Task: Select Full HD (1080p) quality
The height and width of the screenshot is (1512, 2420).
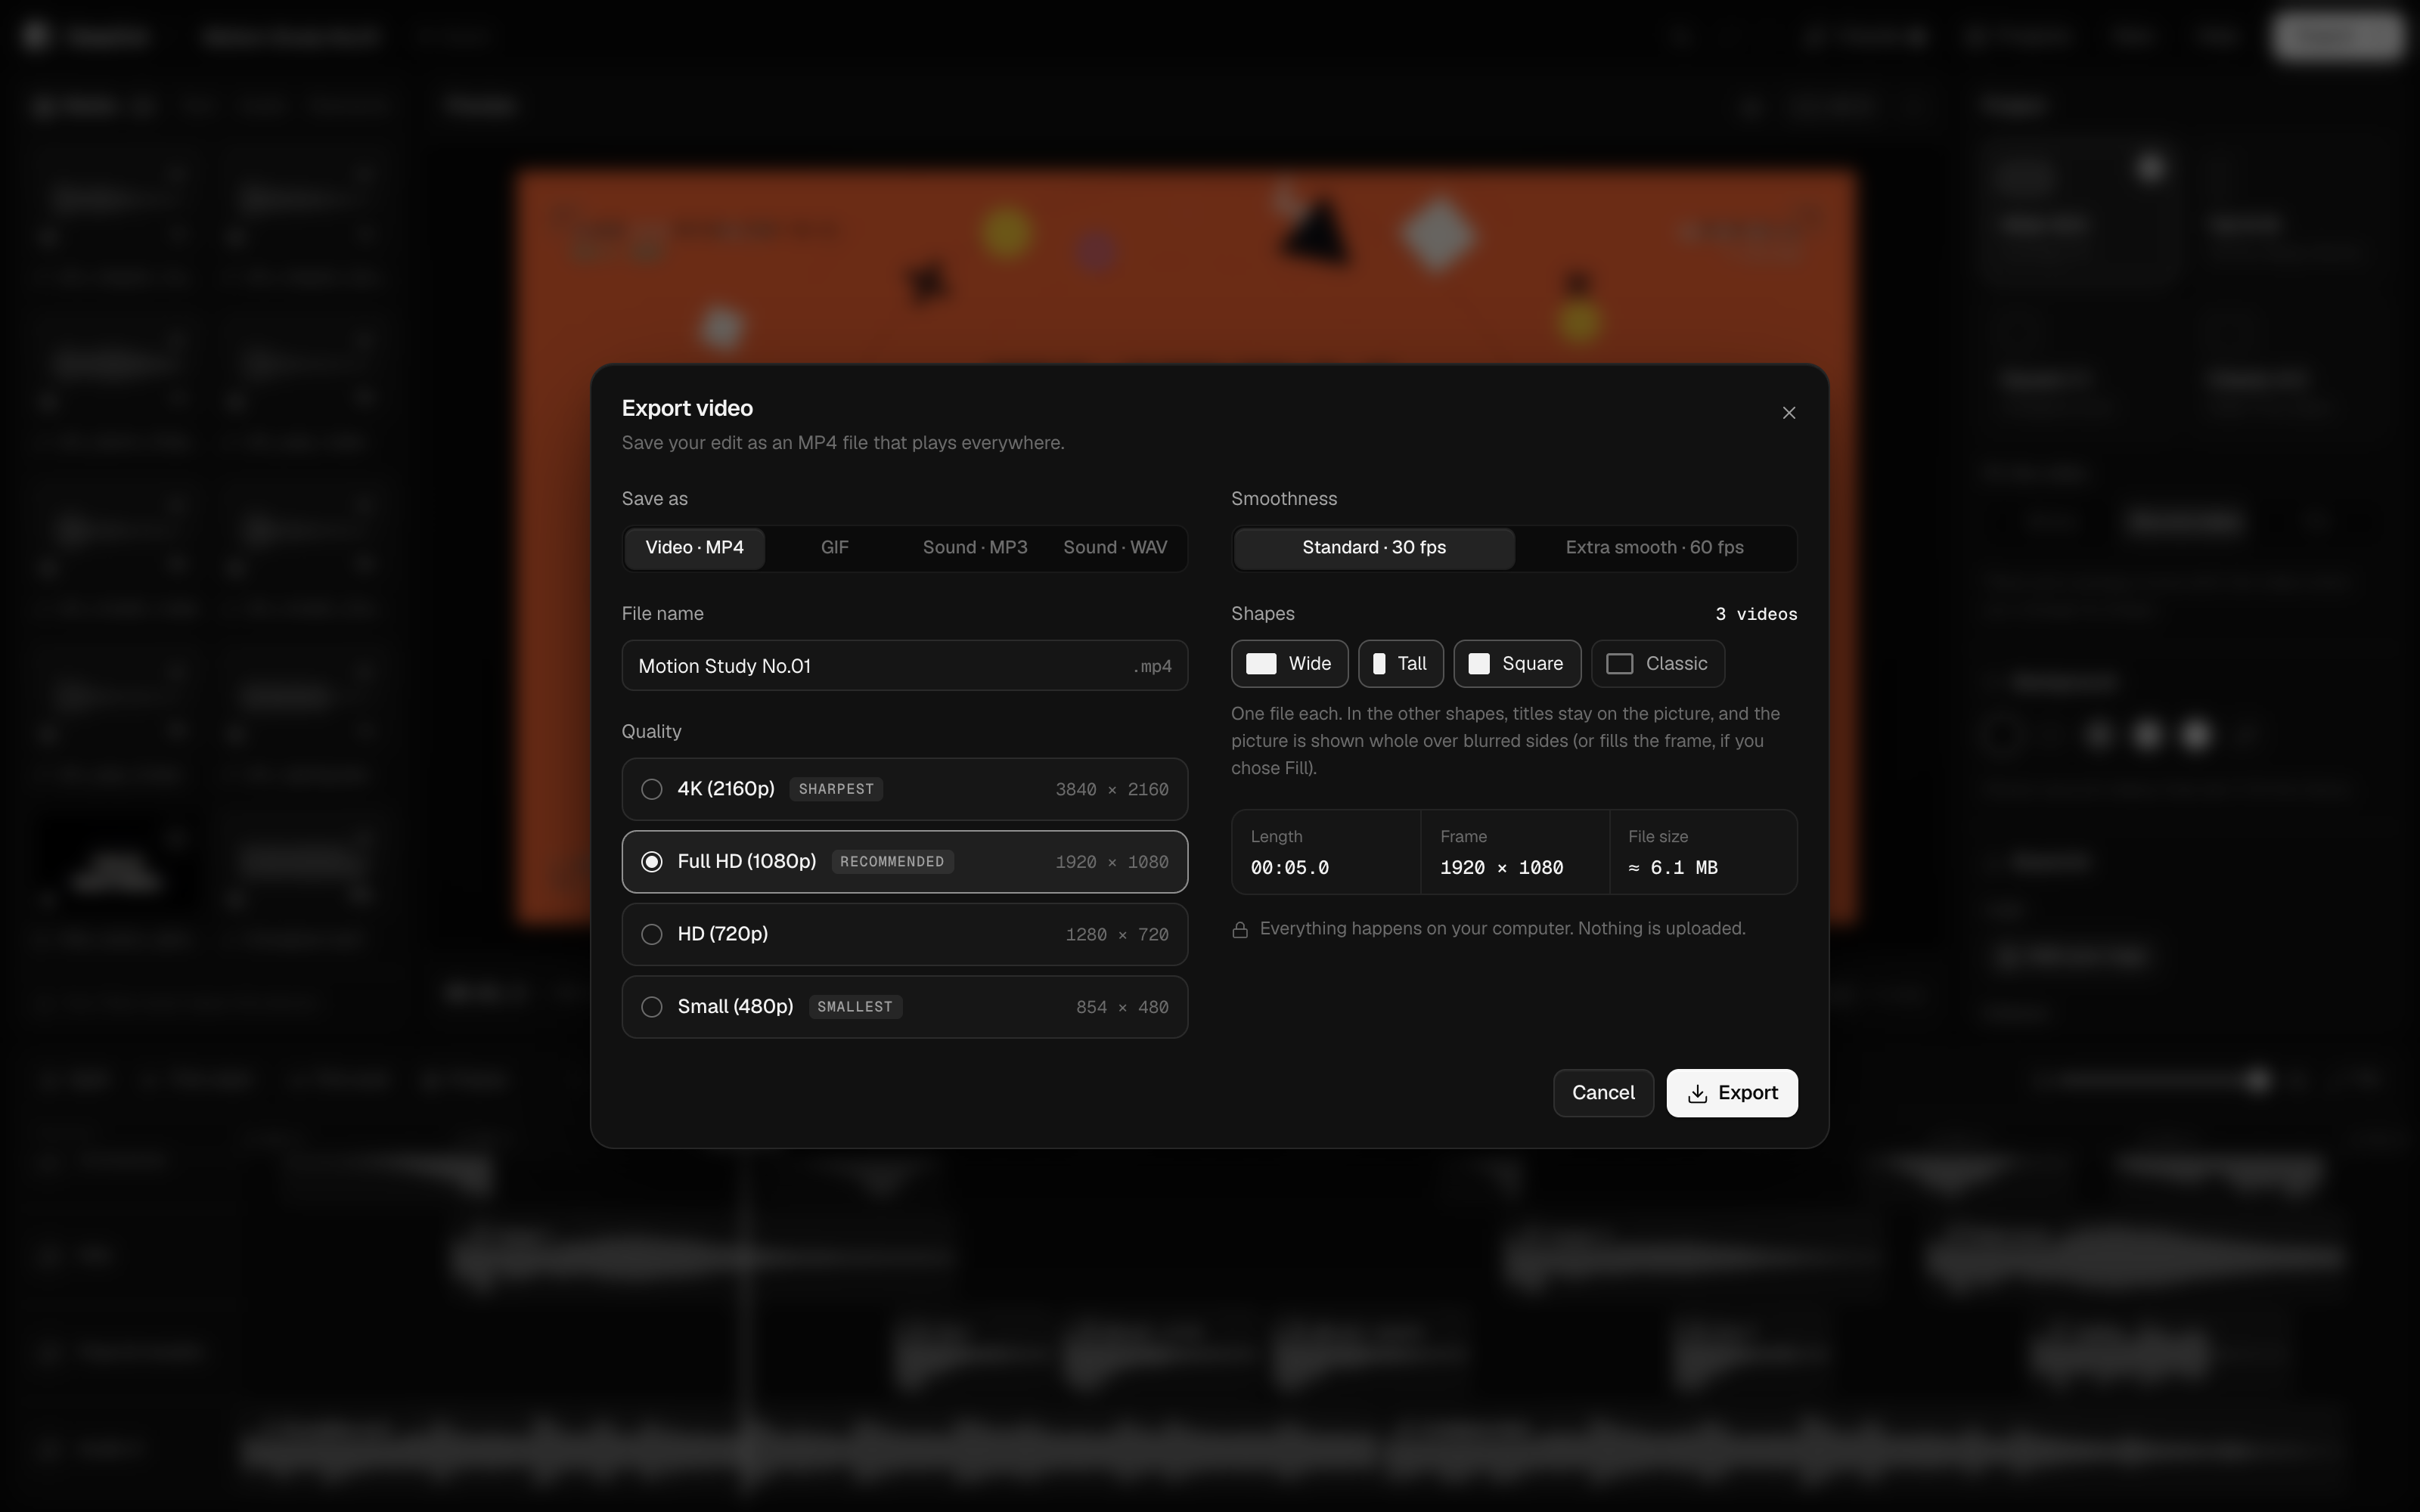Action: (x=904, y=862)
